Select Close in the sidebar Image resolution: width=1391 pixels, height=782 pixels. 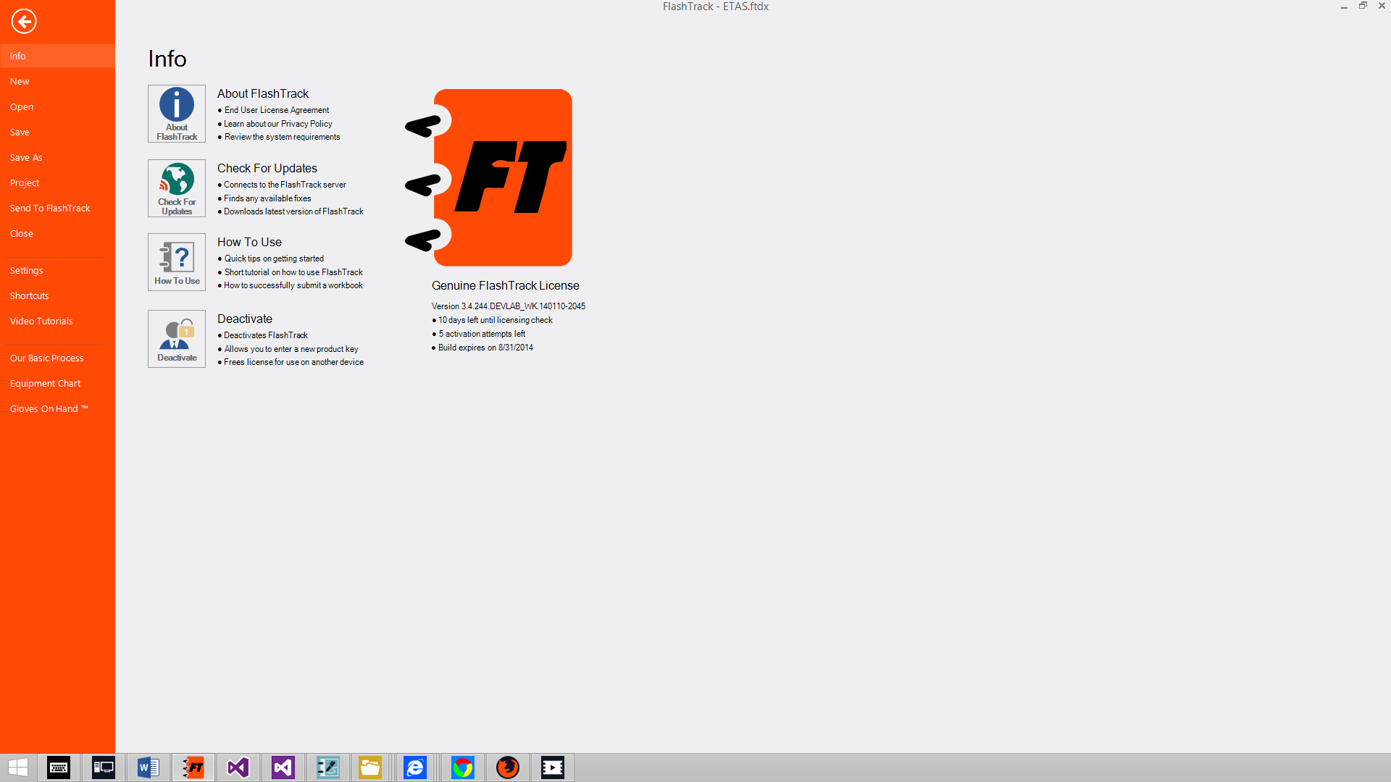[x=57, y=233]
